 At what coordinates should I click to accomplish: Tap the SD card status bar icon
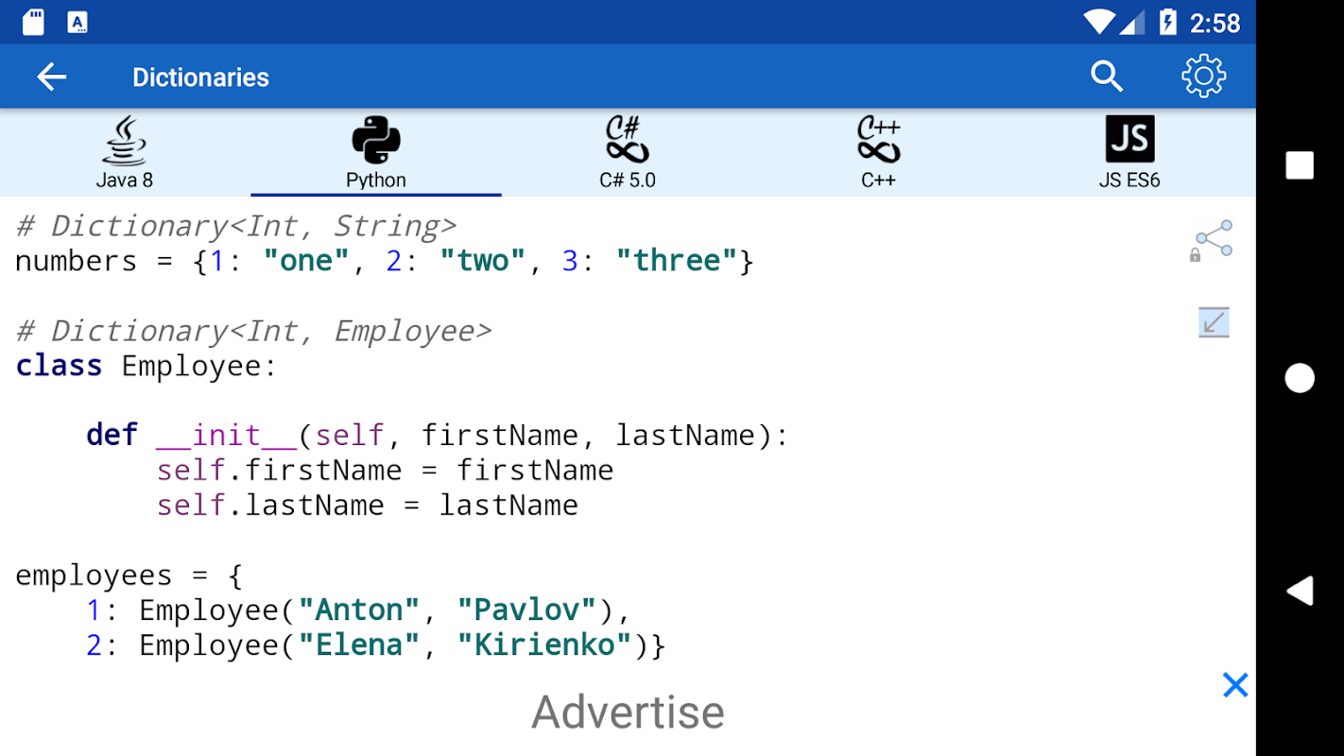(x=33, y=22)
